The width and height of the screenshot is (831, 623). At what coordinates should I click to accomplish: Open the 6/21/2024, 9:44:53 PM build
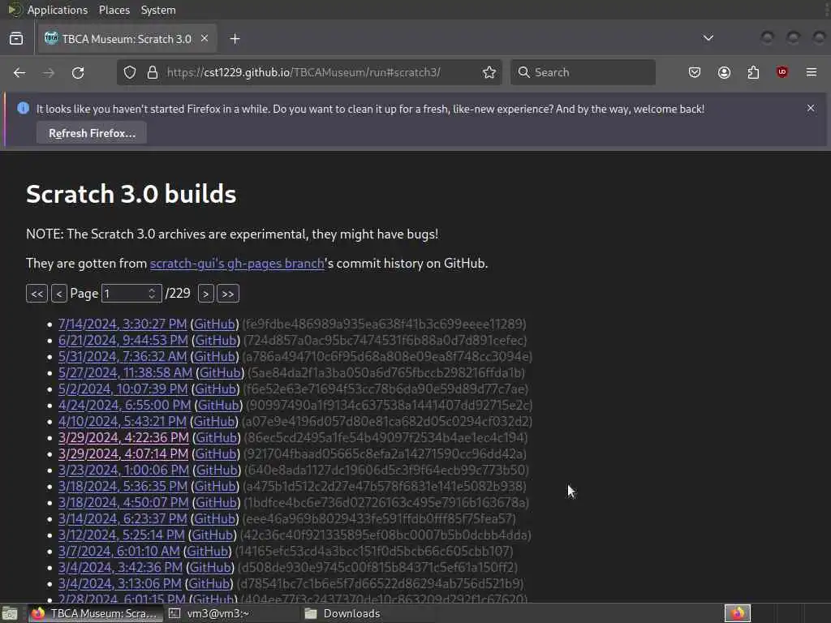click(123, 340)
